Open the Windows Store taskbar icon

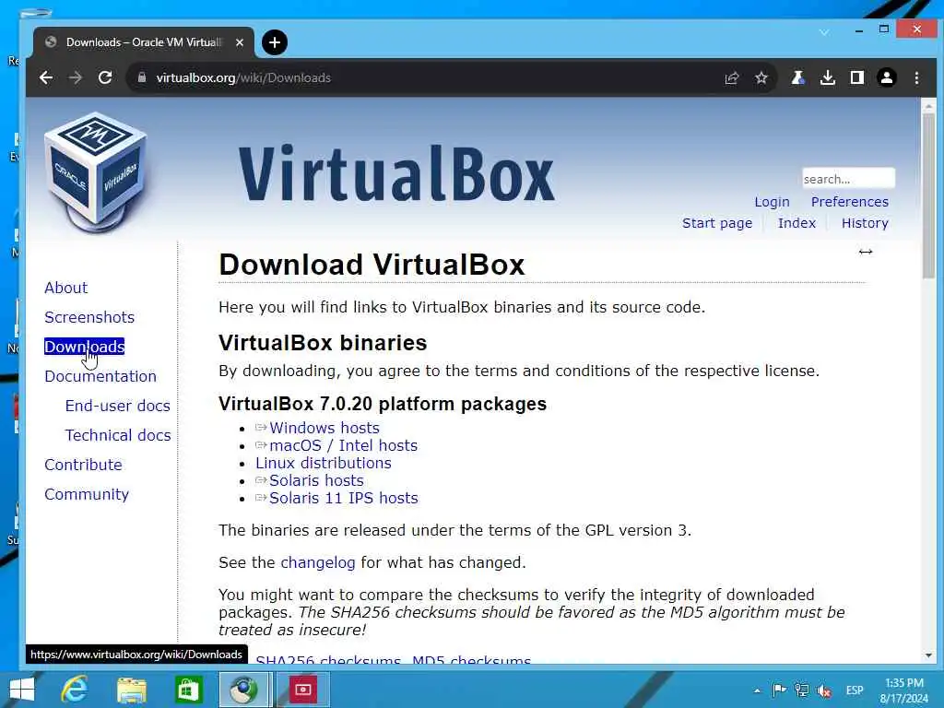pyautogui.click(x=188, y=690)
